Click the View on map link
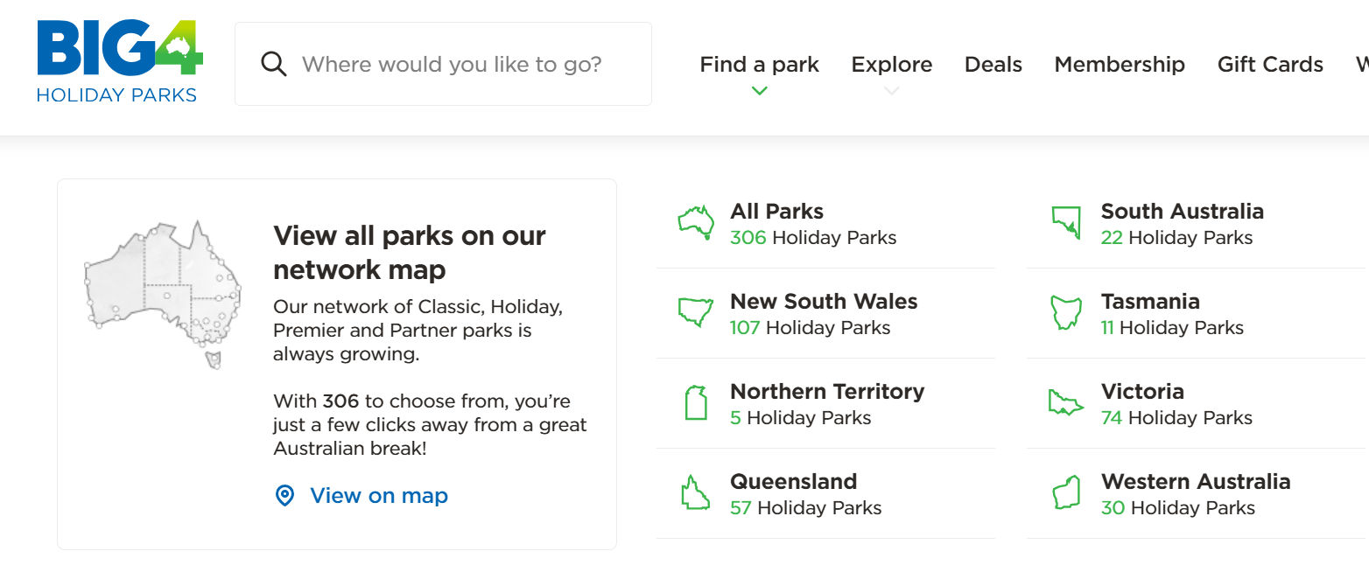The width and height of the screenshot is (1369, 586). pos(379,496)
